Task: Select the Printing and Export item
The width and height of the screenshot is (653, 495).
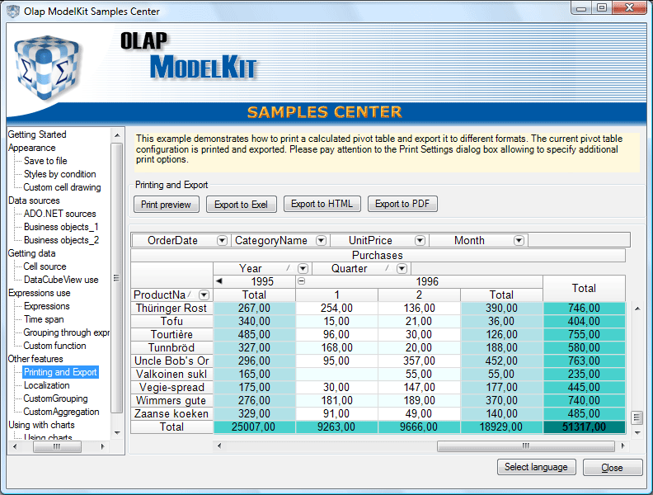Action: (x=60, y=372)
